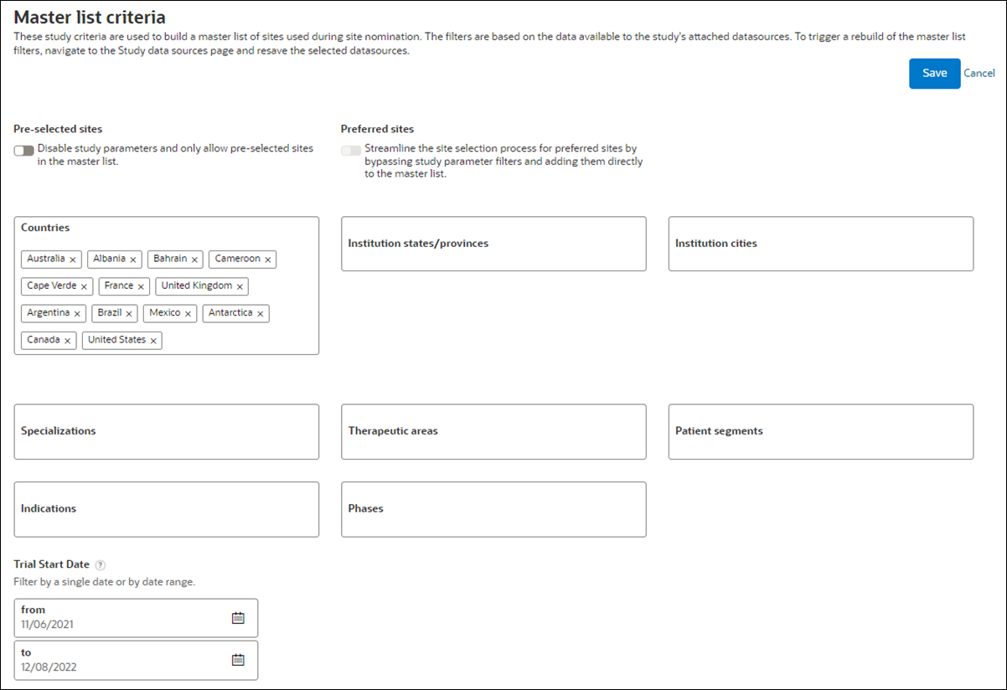Image resolution: width=1007 pixels, height=690 pixels.
Task: Delete the France country chip
Action: click(x=141, y=286)
